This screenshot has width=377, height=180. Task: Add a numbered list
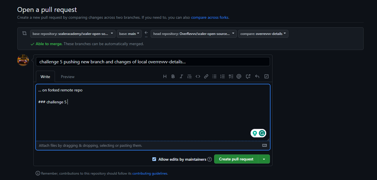[x=222, y=76]
